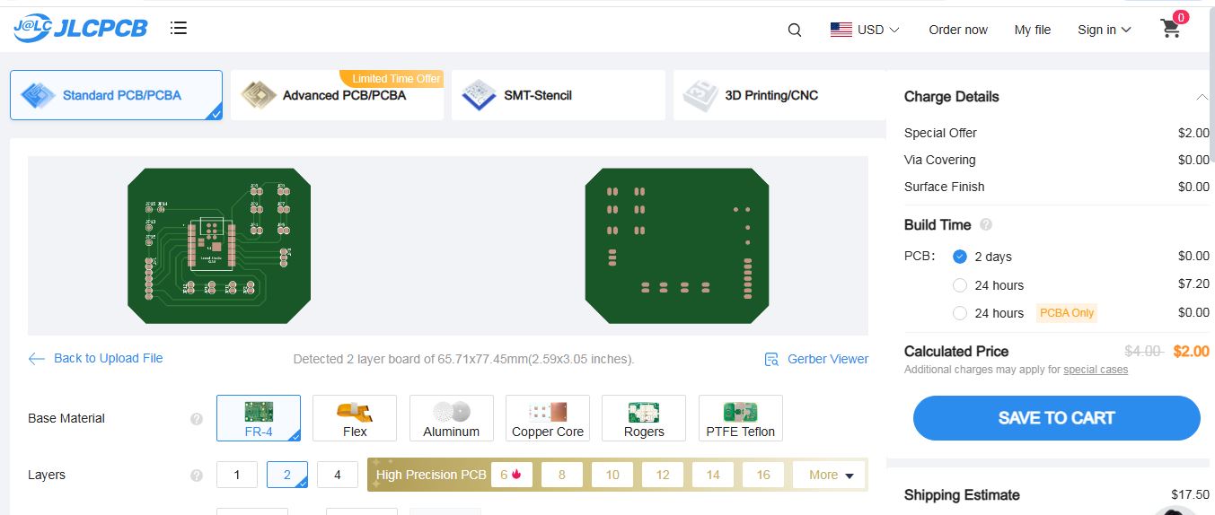
Task: Choose 12 layers
Action: pos(663,475)
